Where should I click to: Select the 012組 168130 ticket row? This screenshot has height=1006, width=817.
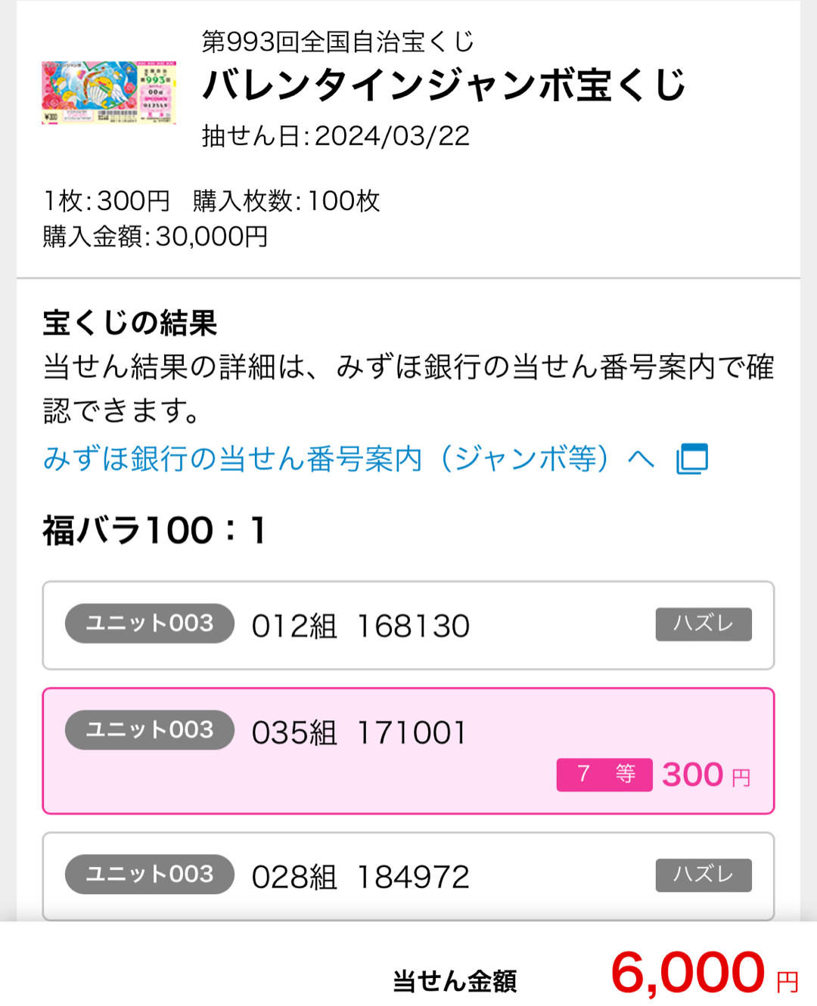(408, 626)
